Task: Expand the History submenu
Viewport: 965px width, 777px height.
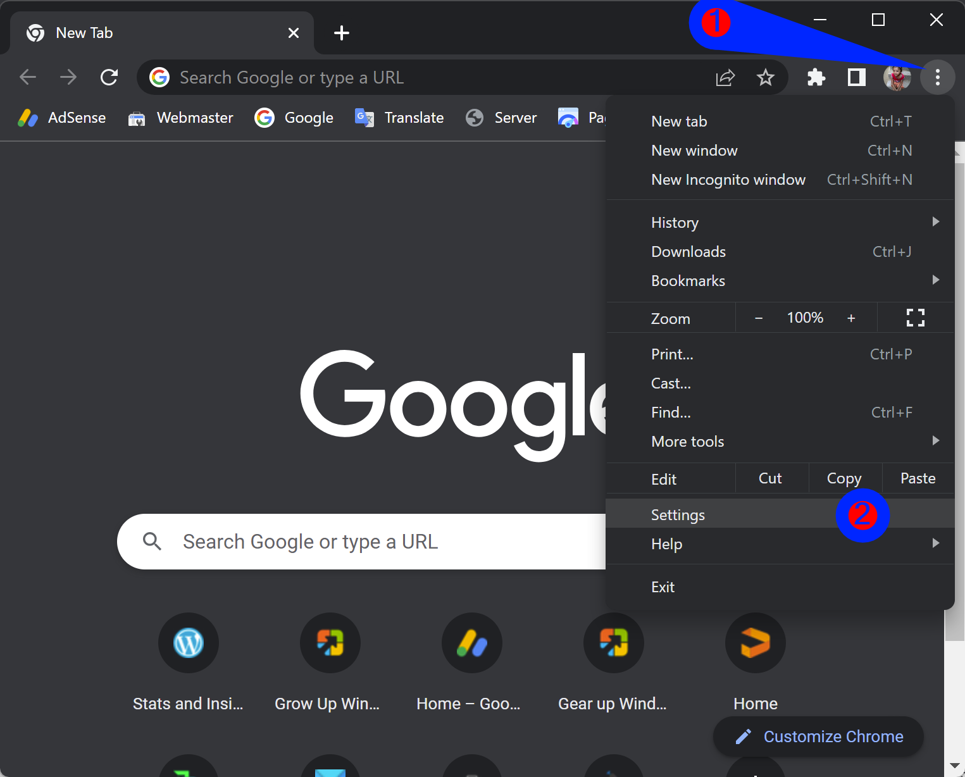Action: pyautogui.click(x=780, y=223)
